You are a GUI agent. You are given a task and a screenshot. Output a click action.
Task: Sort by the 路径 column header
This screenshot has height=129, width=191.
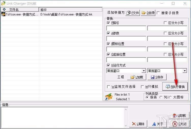pos(70,9)
